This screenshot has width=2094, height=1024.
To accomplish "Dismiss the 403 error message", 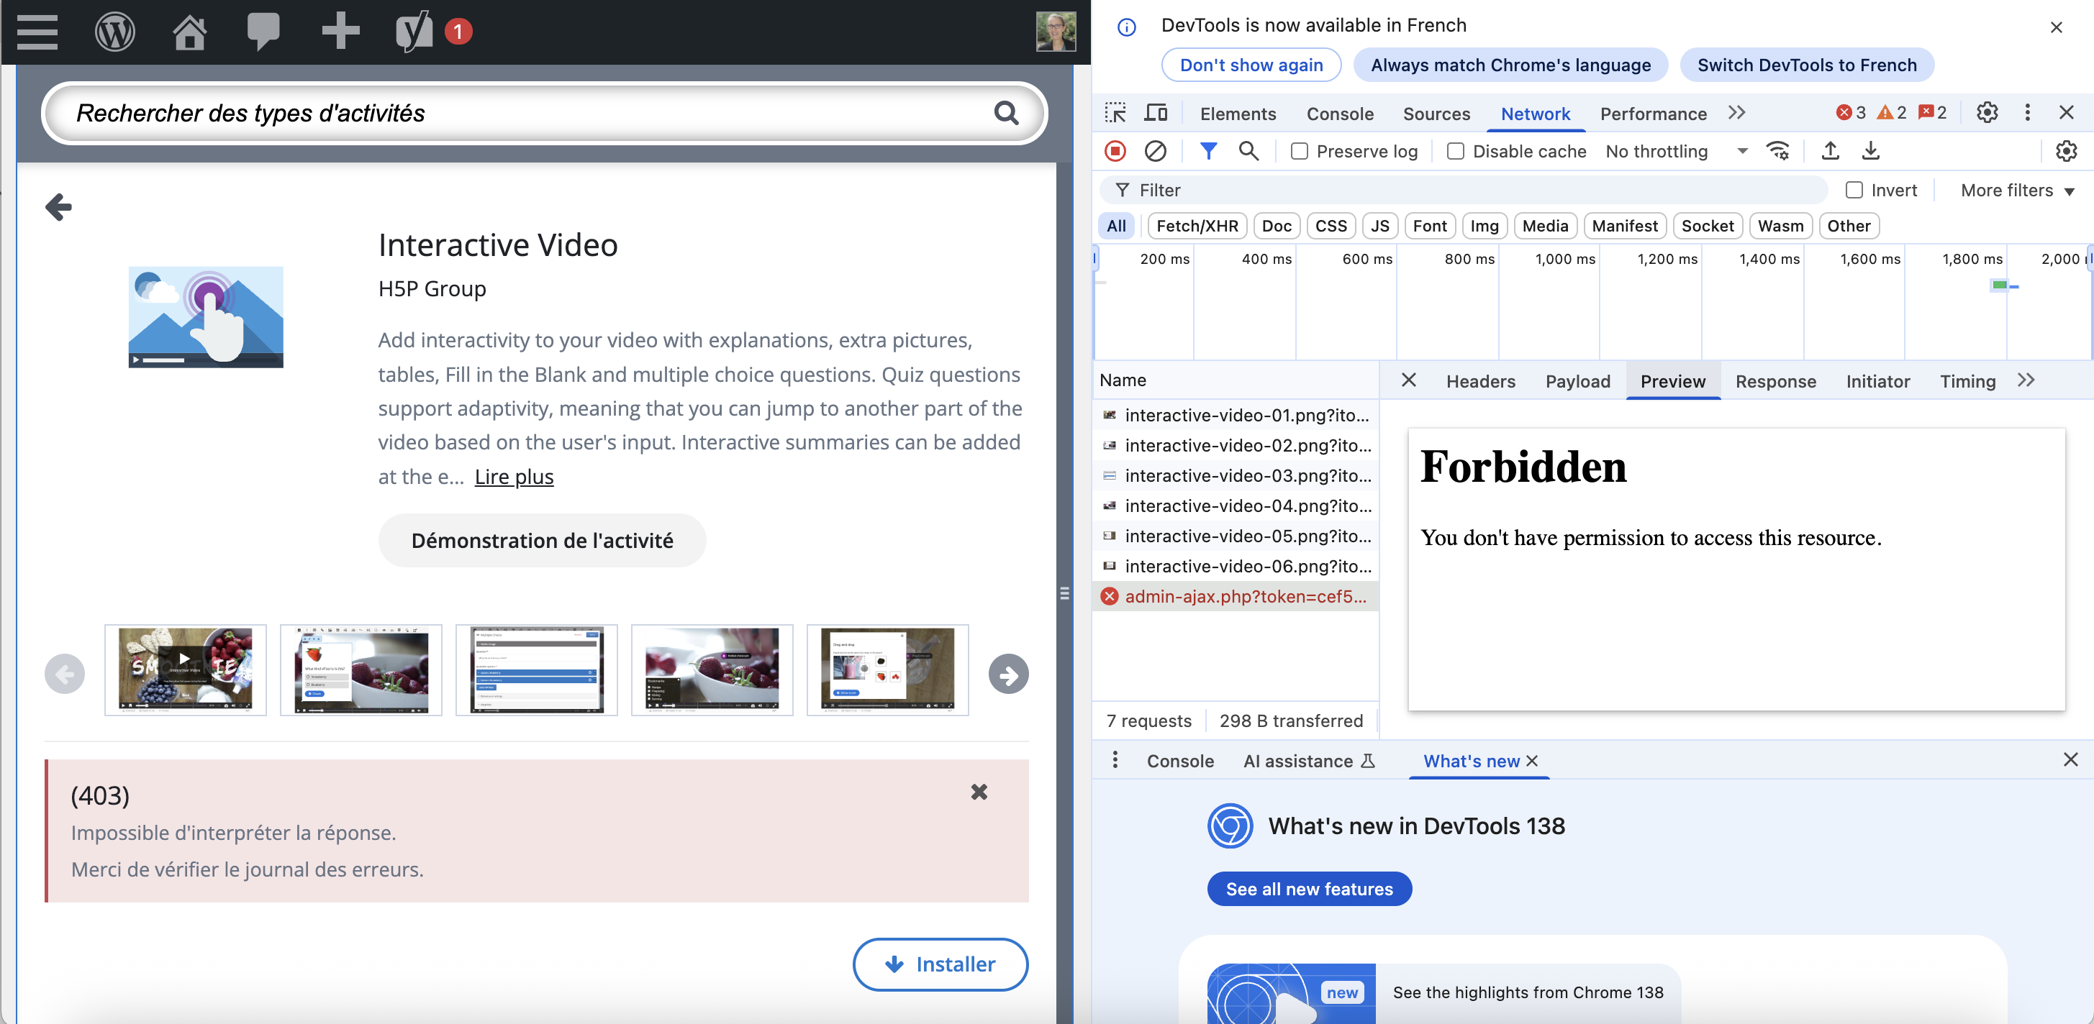I will point(979,792).
